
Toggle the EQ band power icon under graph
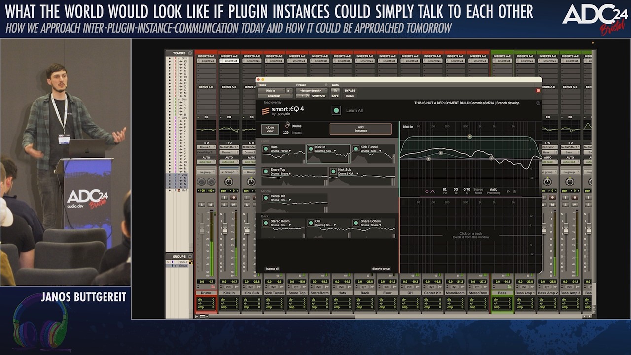(x=427, y=191)
